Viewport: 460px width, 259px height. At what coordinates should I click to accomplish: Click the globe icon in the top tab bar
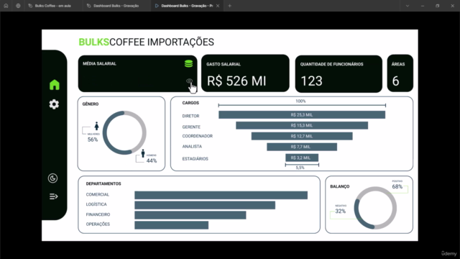pos(18,6)
